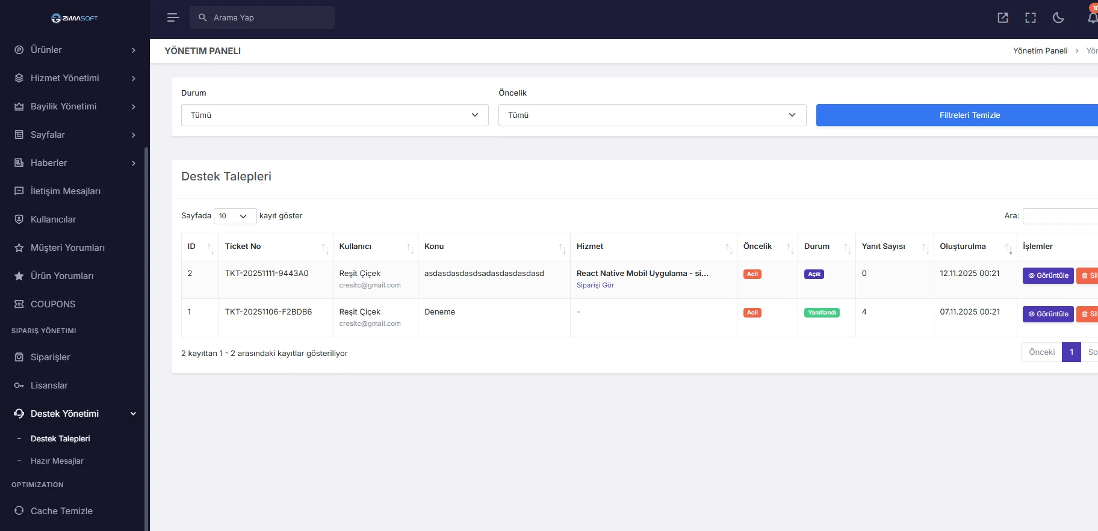Image resolution: width=1098 pixels, height=531 pixels.
Task: Open the Hazır Mesajlar submenu item
Action: [x=57, y=461]
